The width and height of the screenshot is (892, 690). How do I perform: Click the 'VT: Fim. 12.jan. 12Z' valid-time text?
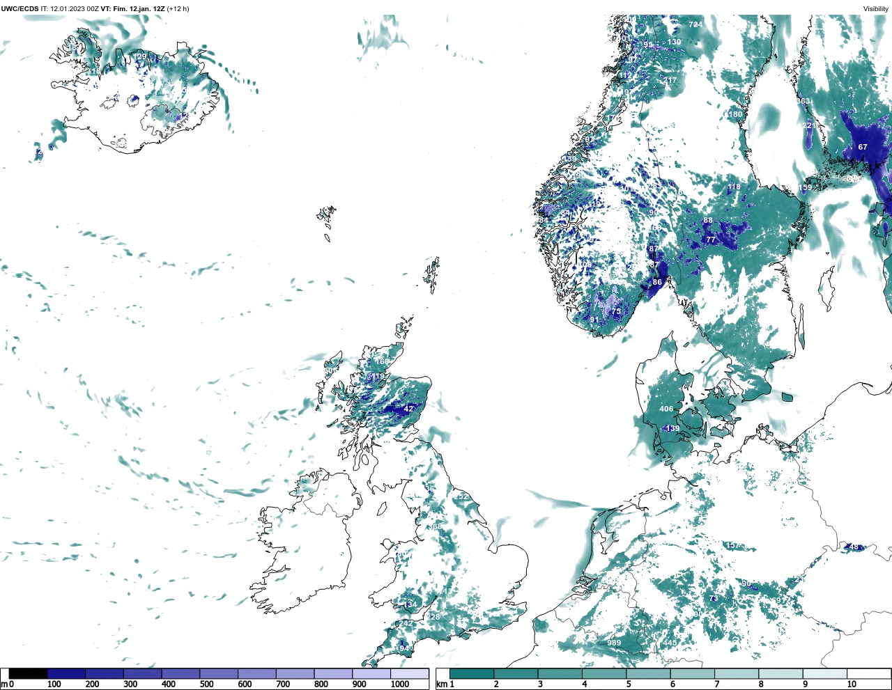(x=132, y=8)
